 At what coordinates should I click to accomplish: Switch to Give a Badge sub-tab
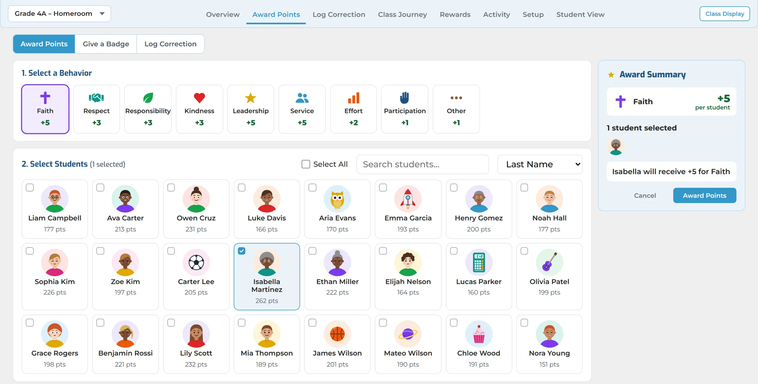(x=106, y=44)
